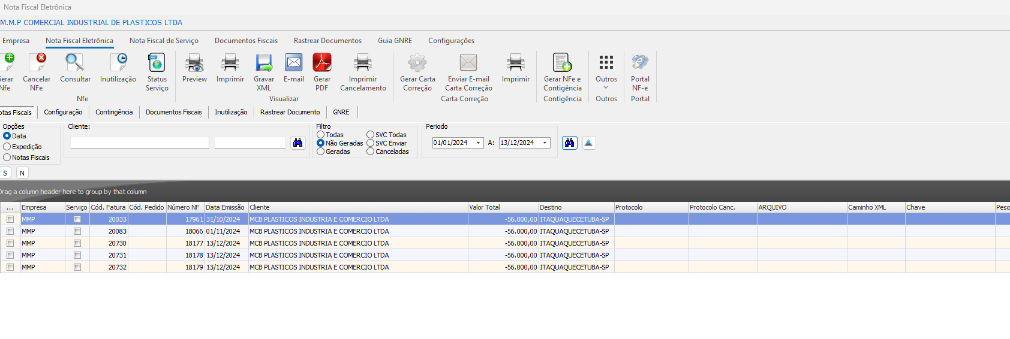1010x339 pixels.
Task: Send invoice via E-mail icon
Action: click(294, 63)
